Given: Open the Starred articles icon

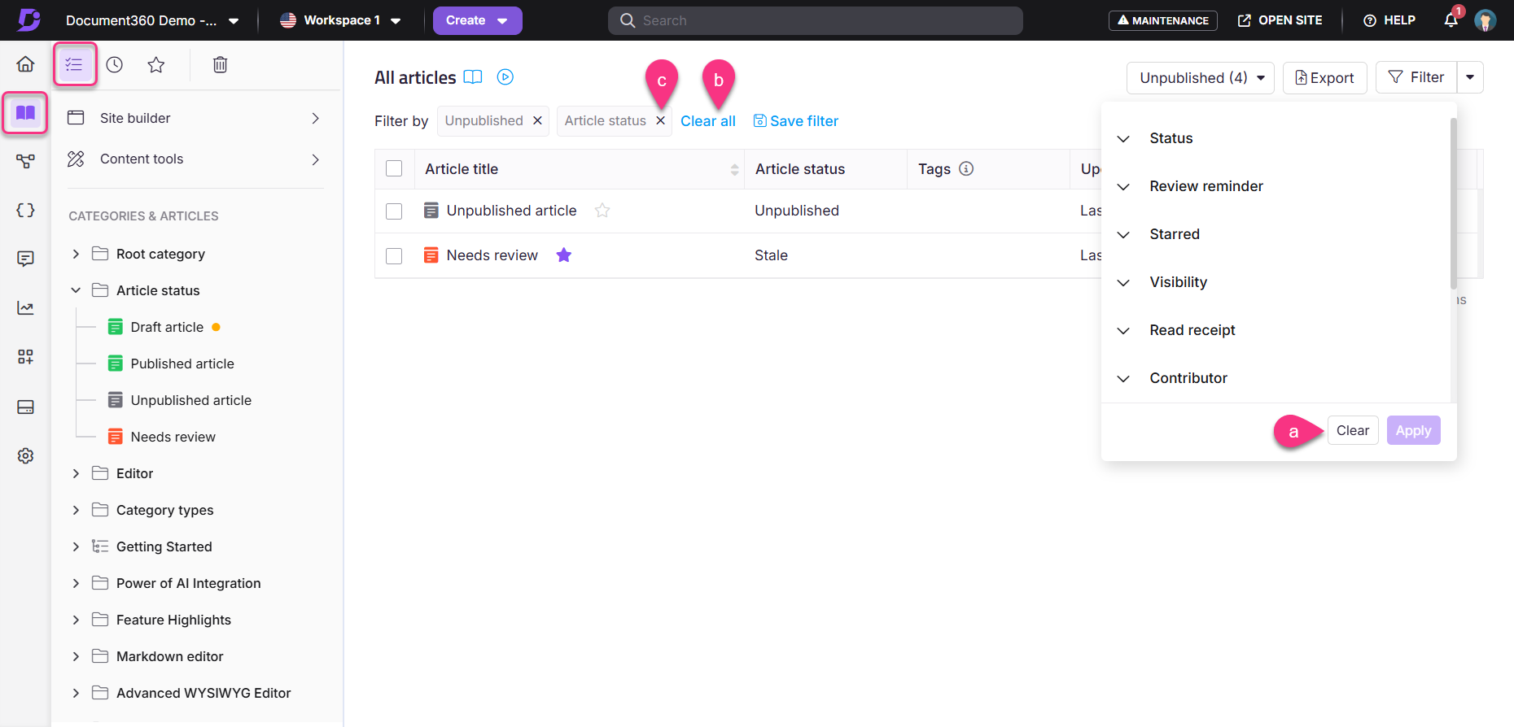Looking at the screenshot, I should 156,65.
